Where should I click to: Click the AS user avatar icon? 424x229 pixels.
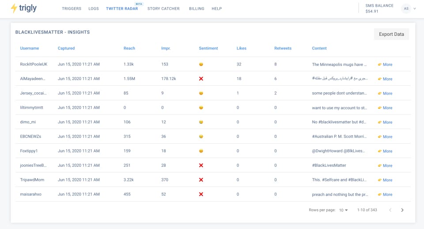point(405,8)
